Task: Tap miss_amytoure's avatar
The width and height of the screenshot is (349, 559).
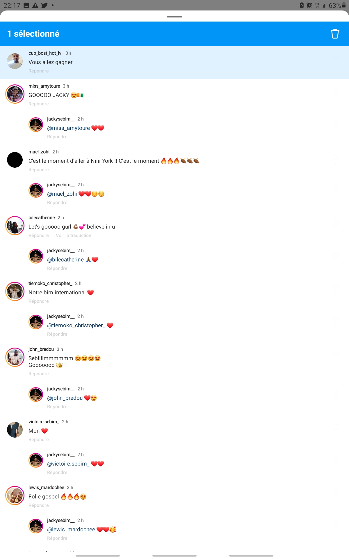Action: (15, 94)
